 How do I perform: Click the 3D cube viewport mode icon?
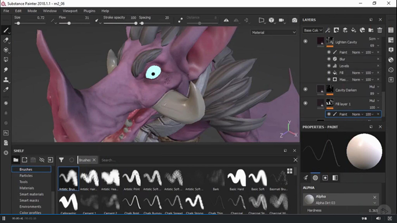pos(272,20)
